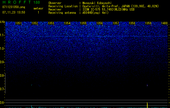The width and height of the screenshot is (170, 108).
Task: Click the 1351 time marker
Action: pyautogui.click(x=18, y=23)
